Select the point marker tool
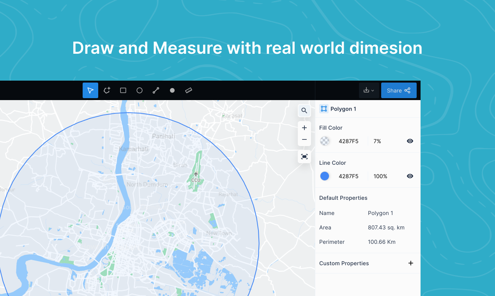Image resolution: width=495 pixels, height=296 pixels. coord(172,90)
